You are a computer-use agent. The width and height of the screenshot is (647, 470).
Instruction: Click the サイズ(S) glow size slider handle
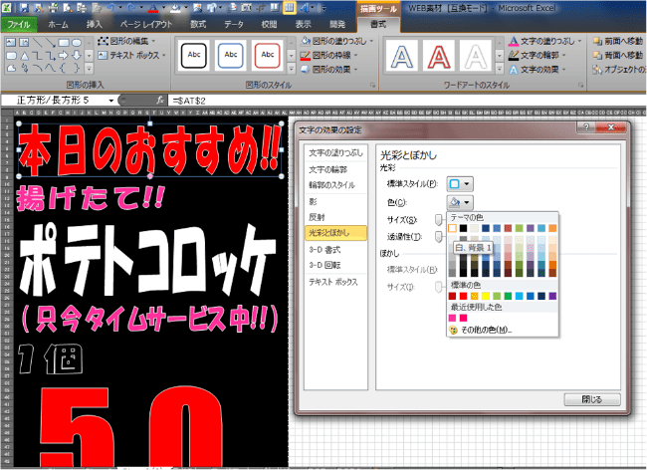tap(439, 220)
